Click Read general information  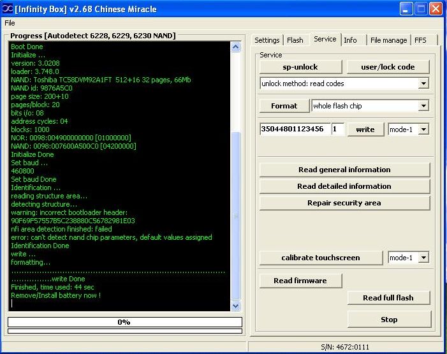(344, 170)
